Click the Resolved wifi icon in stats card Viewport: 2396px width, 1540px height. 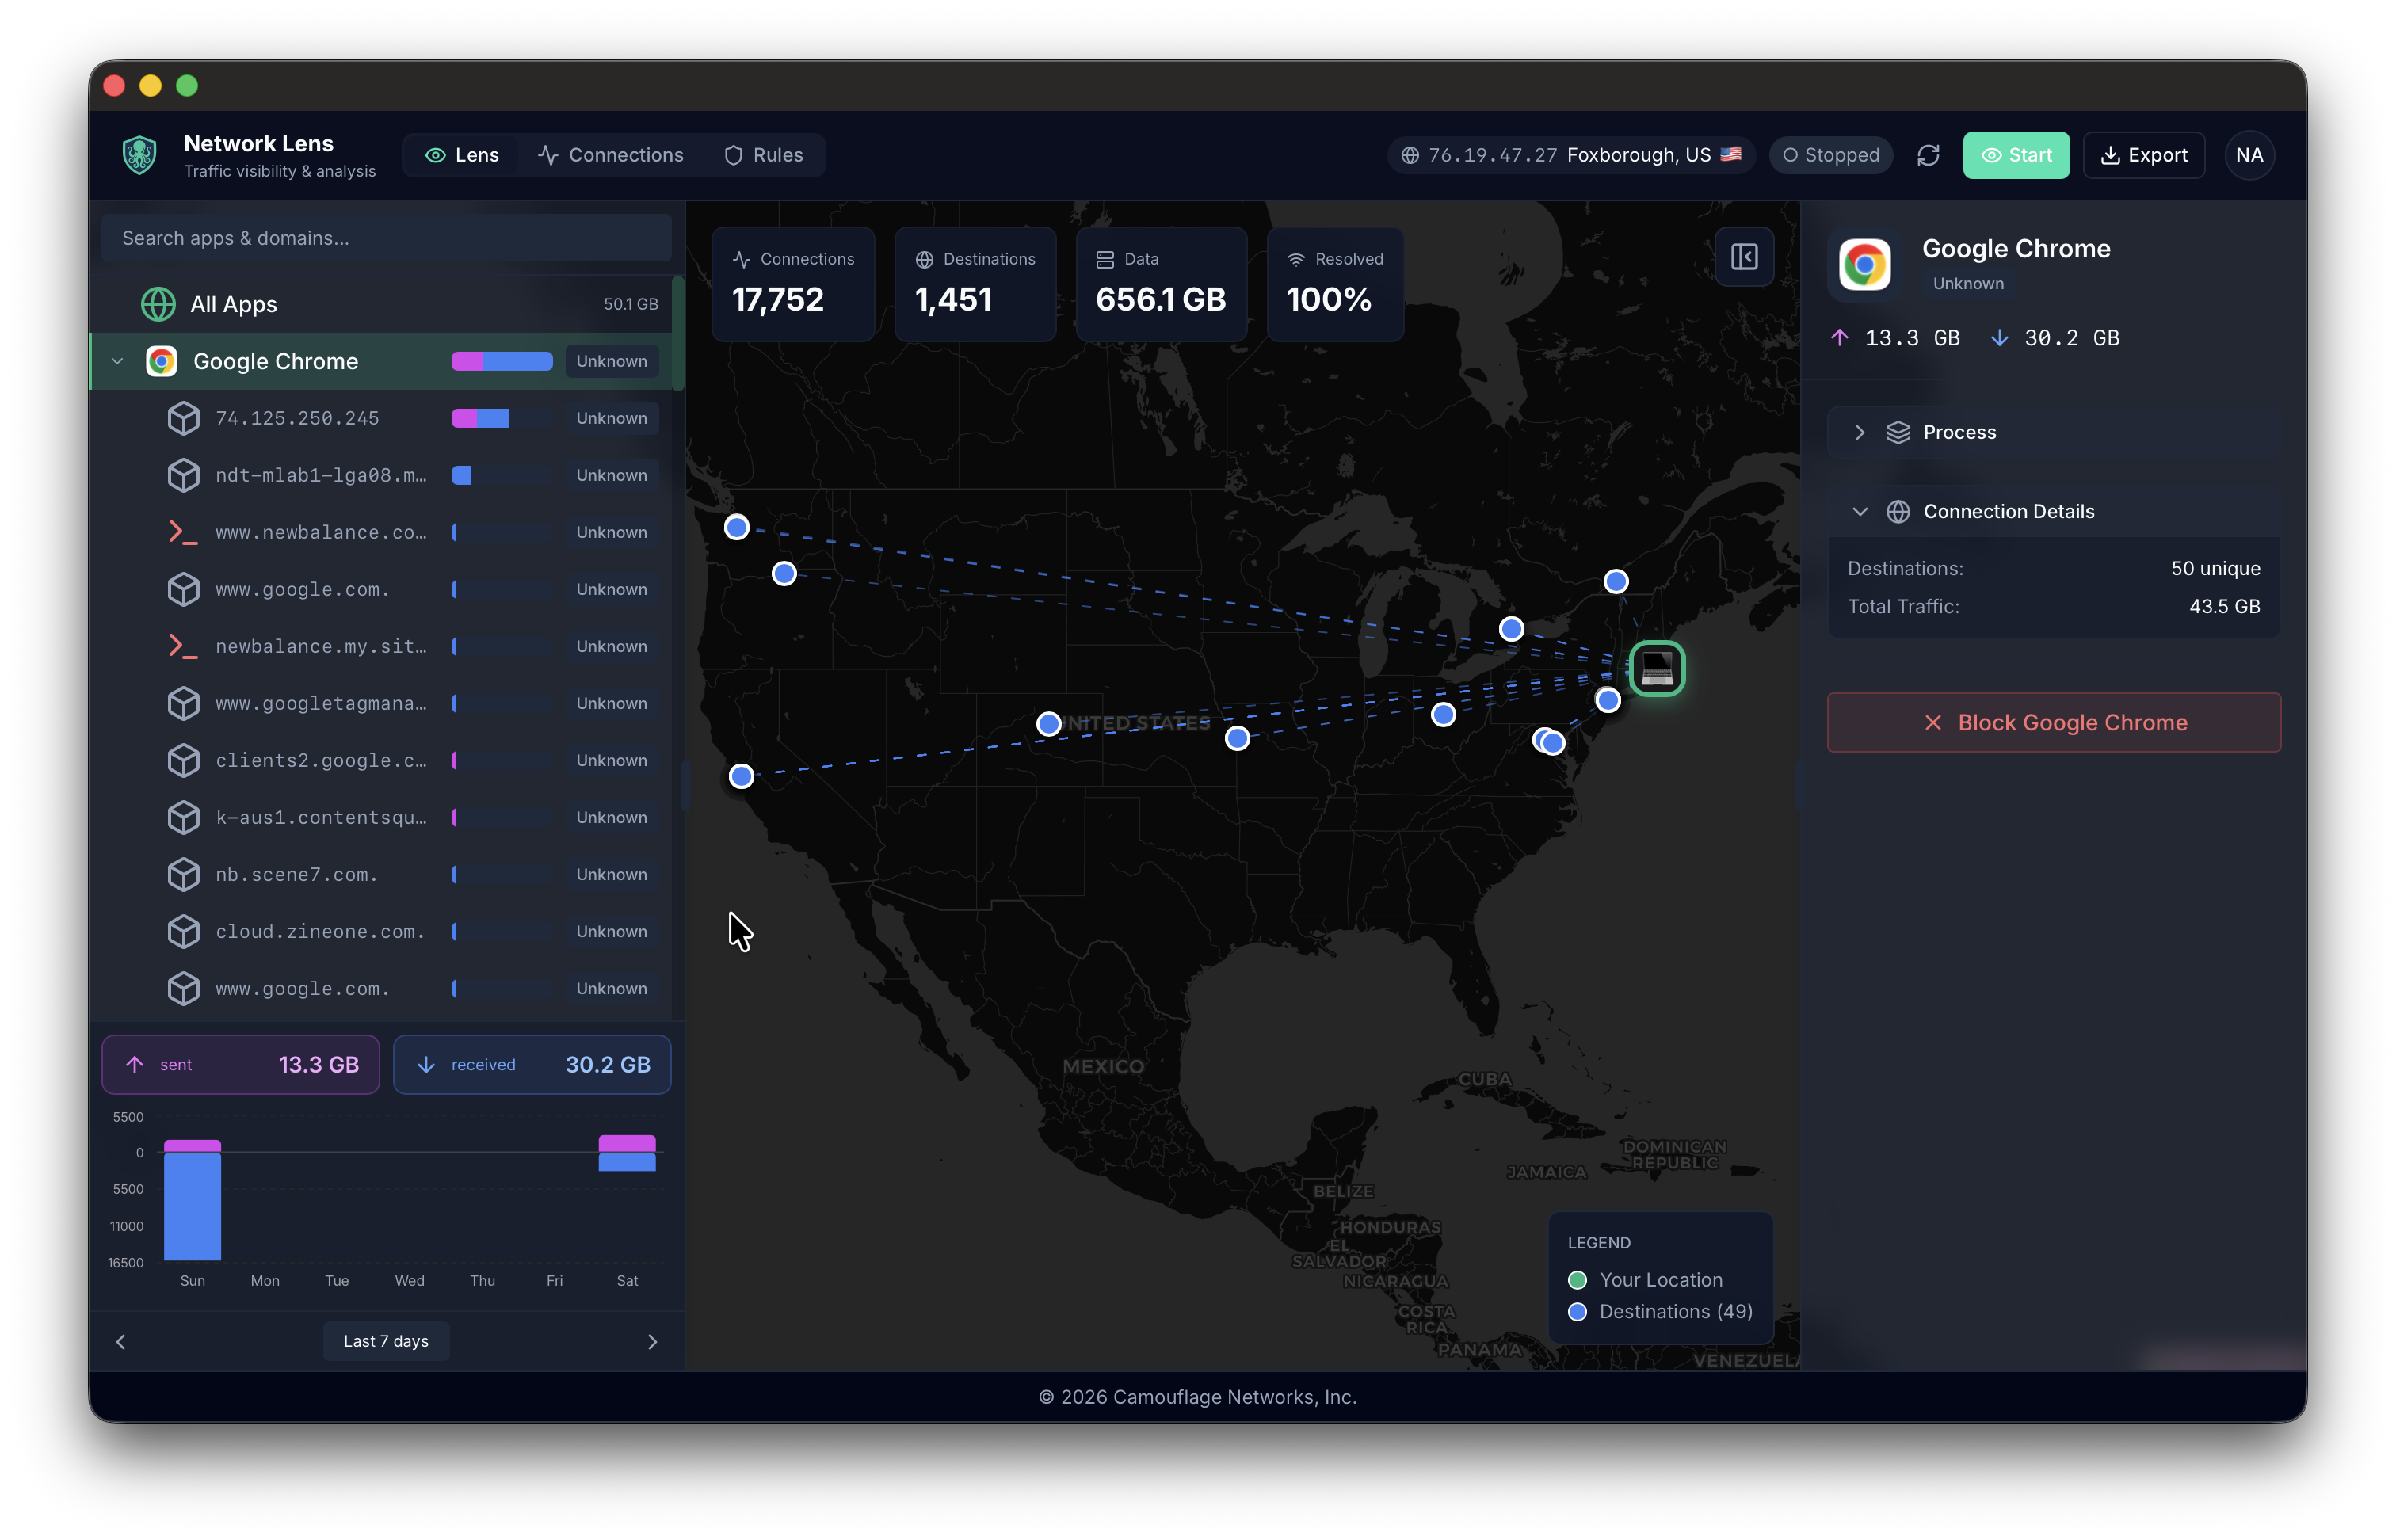pyautogui.click(x=1296, y=259)
